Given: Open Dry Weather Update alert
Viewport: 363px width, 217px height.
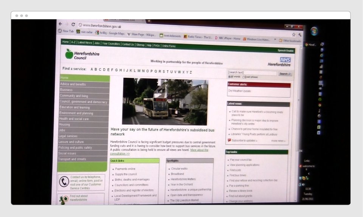Looking at the screenshot, I should point(239,91).
